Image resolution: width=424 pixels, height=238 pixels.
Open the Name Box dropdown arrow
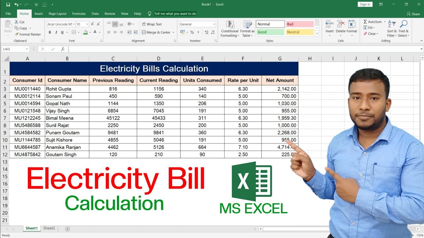[27, 49]
